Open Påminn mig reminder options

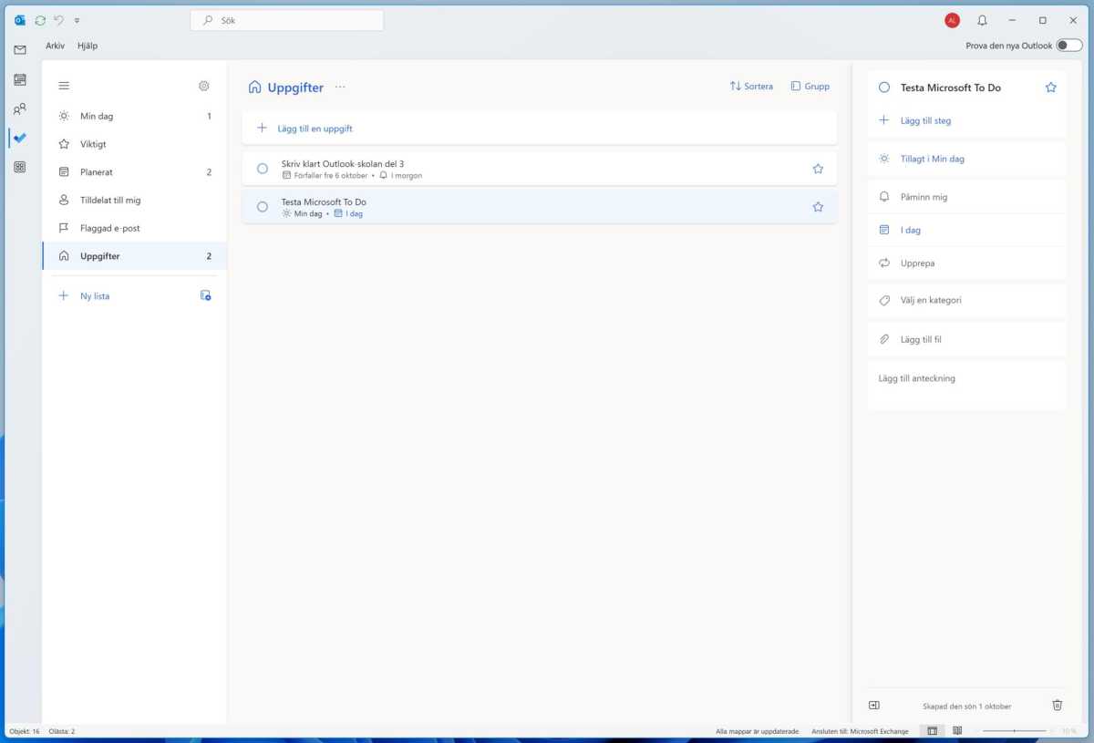[967, 197]
